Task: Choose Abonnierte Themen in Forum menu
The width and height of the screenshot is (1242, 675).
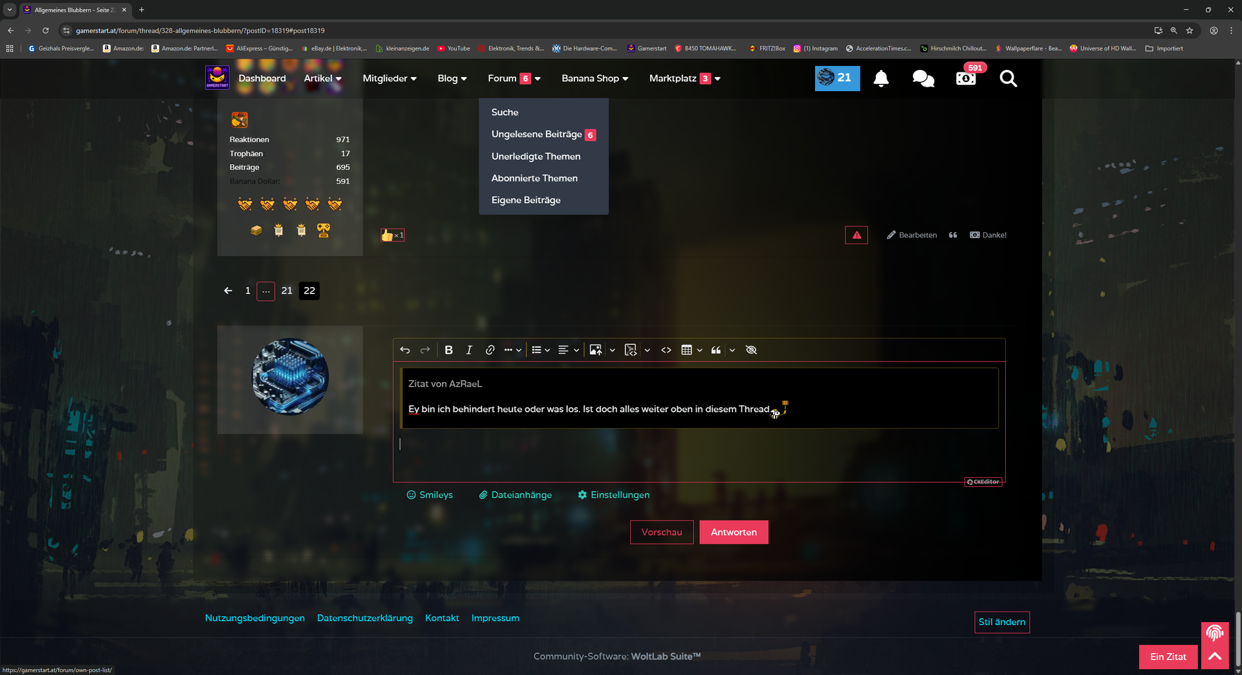Action: [x=534, y=178]
